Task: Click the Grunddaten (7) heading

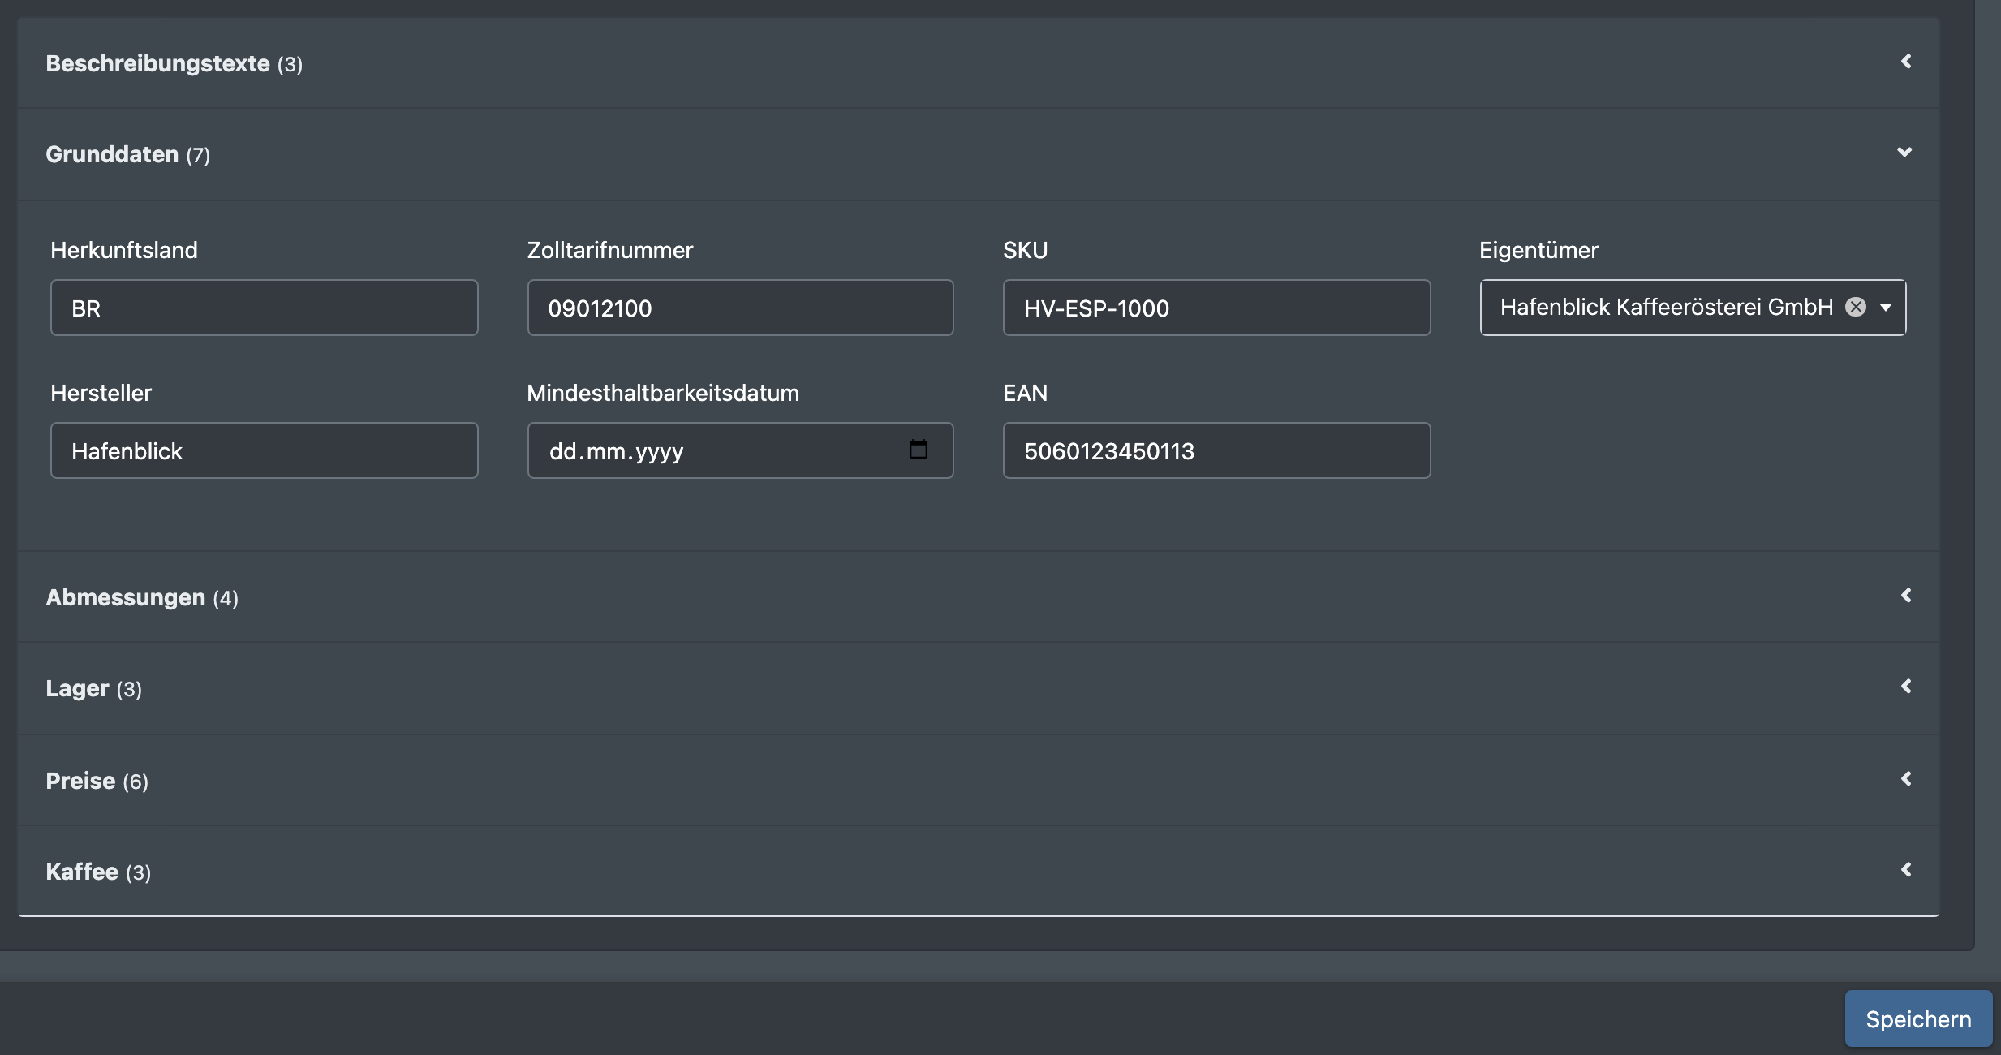Action: [128, 154]
